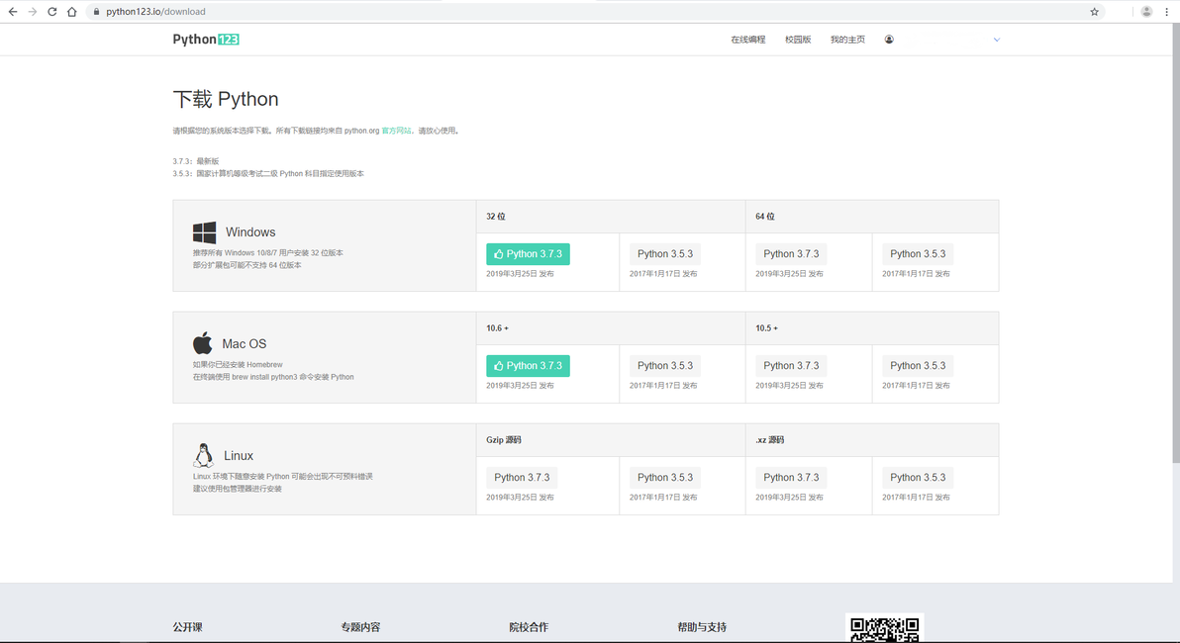
Task: Click the padlock site security icon
Action: tap(96, 11)
